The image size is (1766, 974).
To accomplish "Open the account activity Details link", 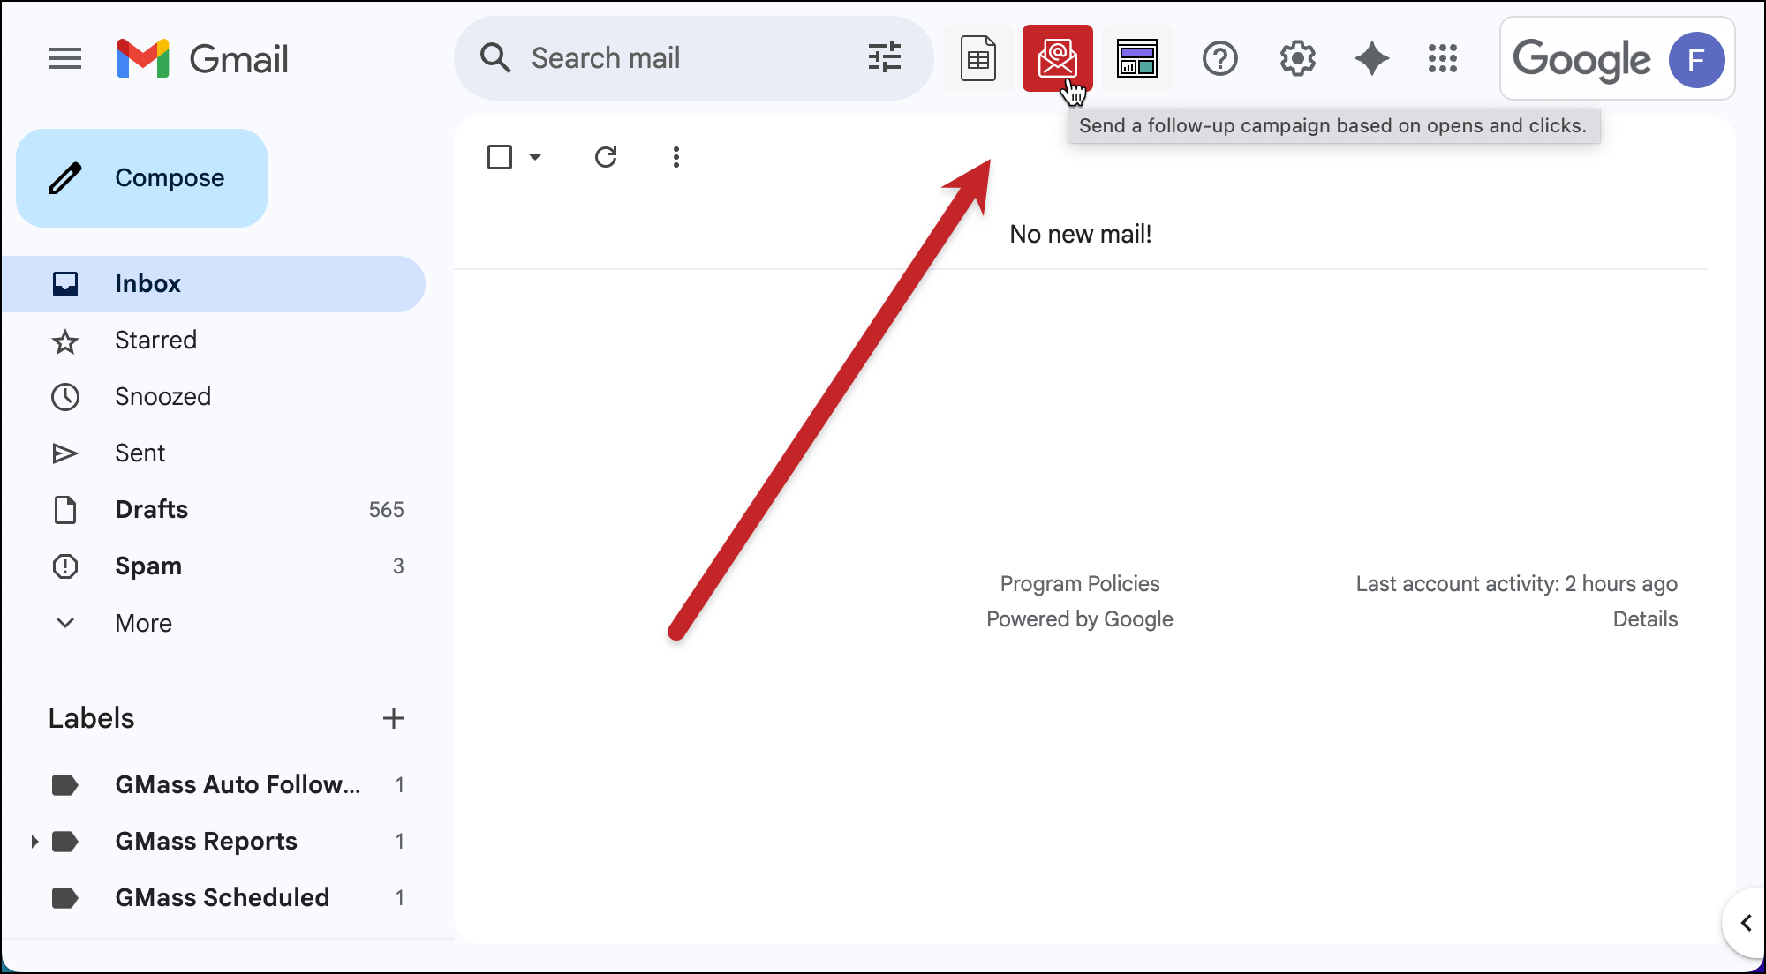I will pos(1644,619).
